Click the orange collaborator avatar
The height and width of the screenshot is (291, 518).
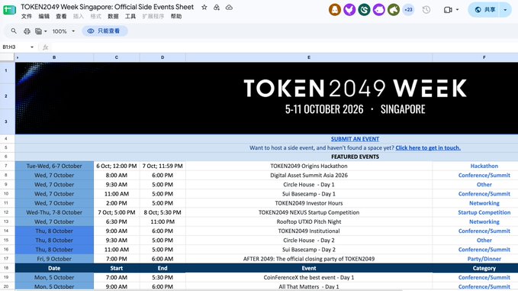[335, 10]
